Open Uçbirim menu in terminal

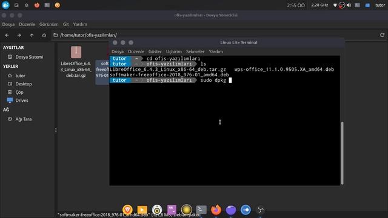174,51
